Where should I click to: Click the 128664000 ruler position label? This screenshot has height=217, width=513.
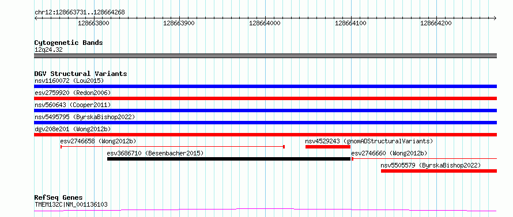265,23
